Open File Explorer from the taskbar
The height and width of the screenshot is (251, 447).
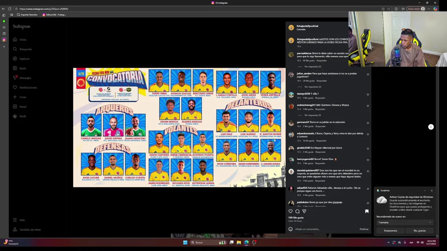pyautogui.click(x=239, y=243)
